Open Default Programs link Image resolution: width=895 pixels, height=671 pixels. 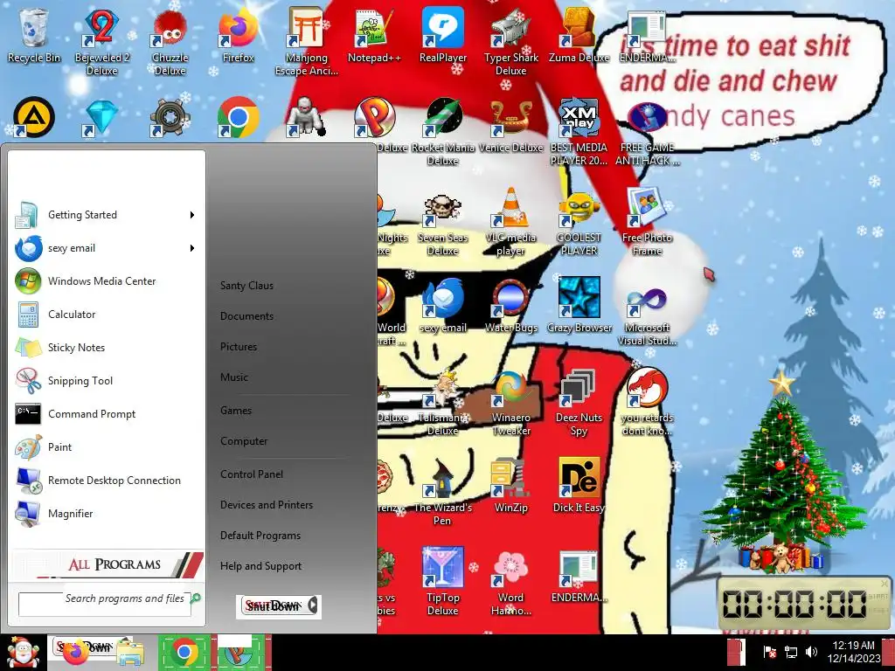(x=260, y=536)
